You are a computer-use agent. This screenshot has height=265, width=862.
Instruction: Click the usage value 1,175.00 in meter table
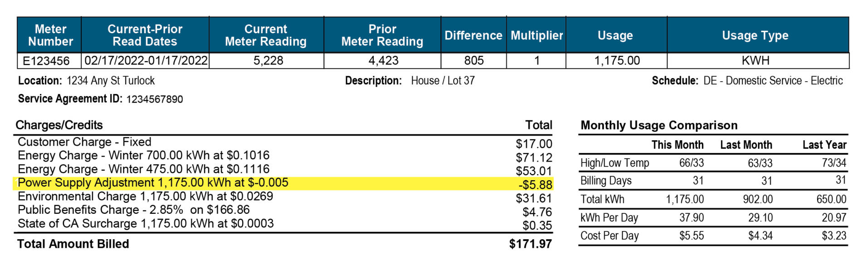[x=617, y=61]
